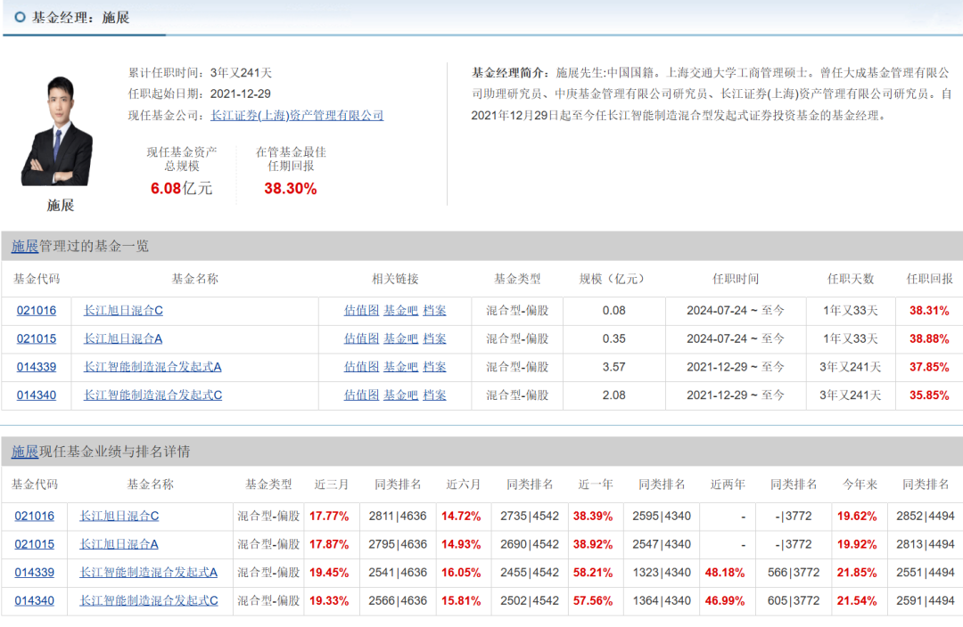Open 估值图 link for 长江旭日混合C
Viewport: 963px width, 627px height.
(x=361, y=311)
